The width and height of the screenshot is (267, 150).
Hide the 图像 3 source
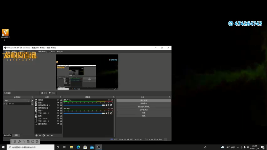coord(58,103)
